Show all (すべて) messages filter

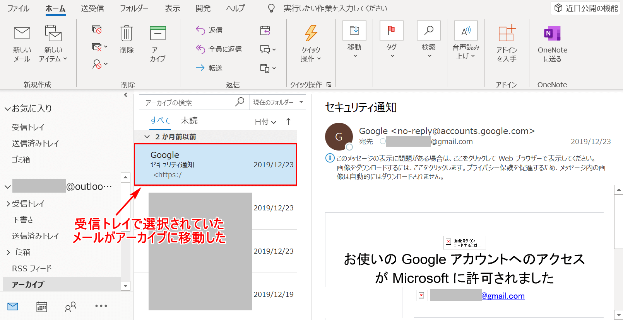coord(160,120)
